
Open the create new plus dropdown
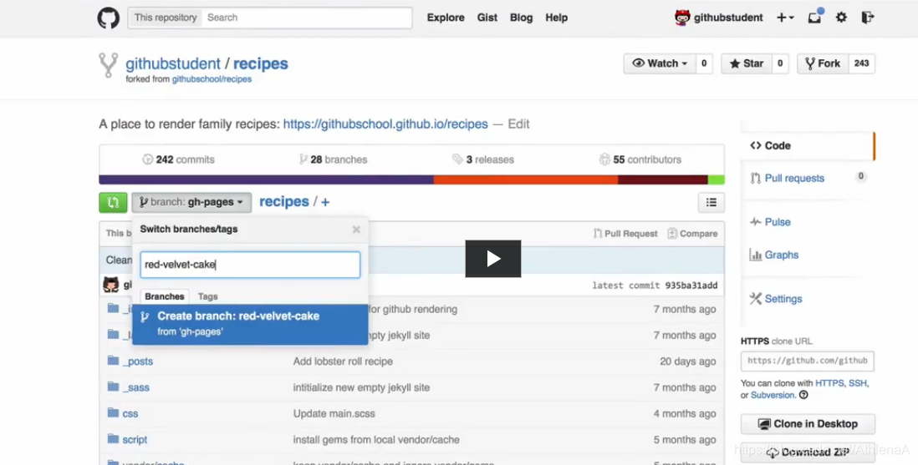(785, 18)
